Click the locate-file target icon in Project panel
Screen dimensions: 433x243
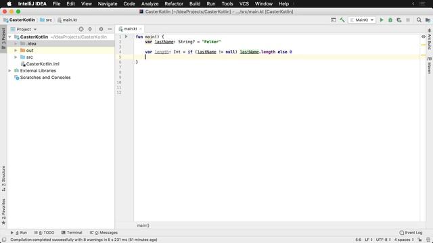pos(81,29)
